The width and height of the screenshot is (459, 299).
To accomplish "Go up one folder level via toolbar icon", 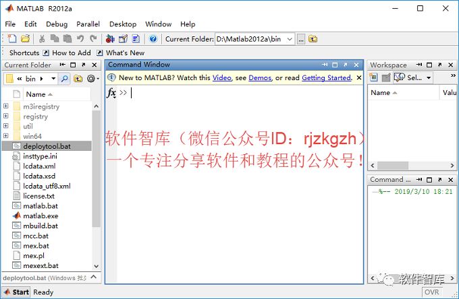I will point(313,39).
